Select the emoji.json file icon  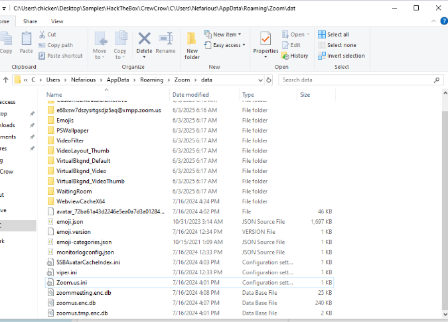coord(50,221)
